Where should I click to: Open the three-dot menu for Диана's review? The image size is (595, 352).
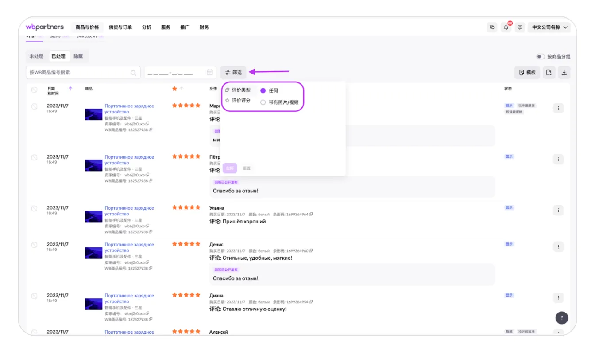point(558,297)
